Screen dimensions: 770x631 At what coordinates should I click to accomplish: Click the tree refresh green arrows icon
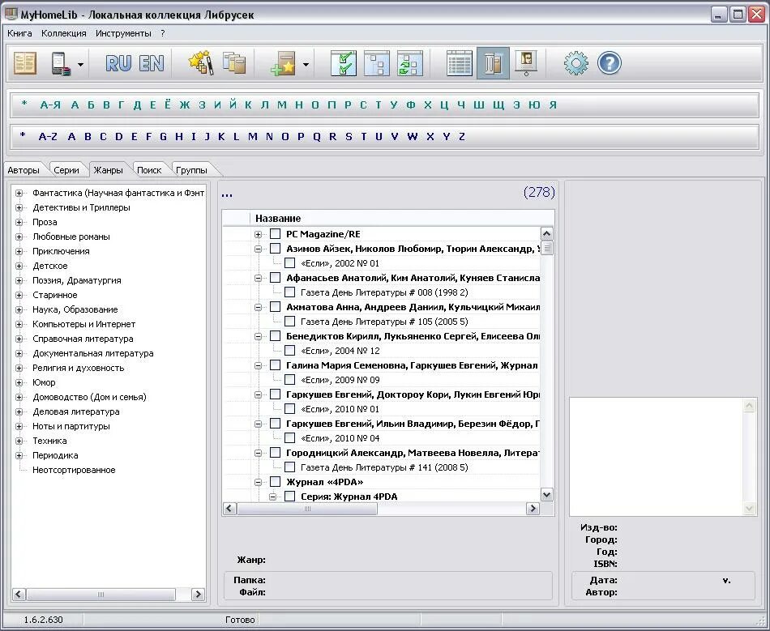410,63
